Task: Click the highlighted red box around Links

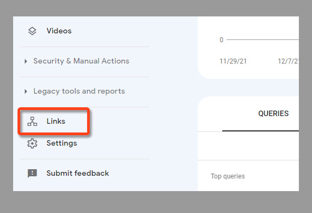Action: [x=54, y=121]
